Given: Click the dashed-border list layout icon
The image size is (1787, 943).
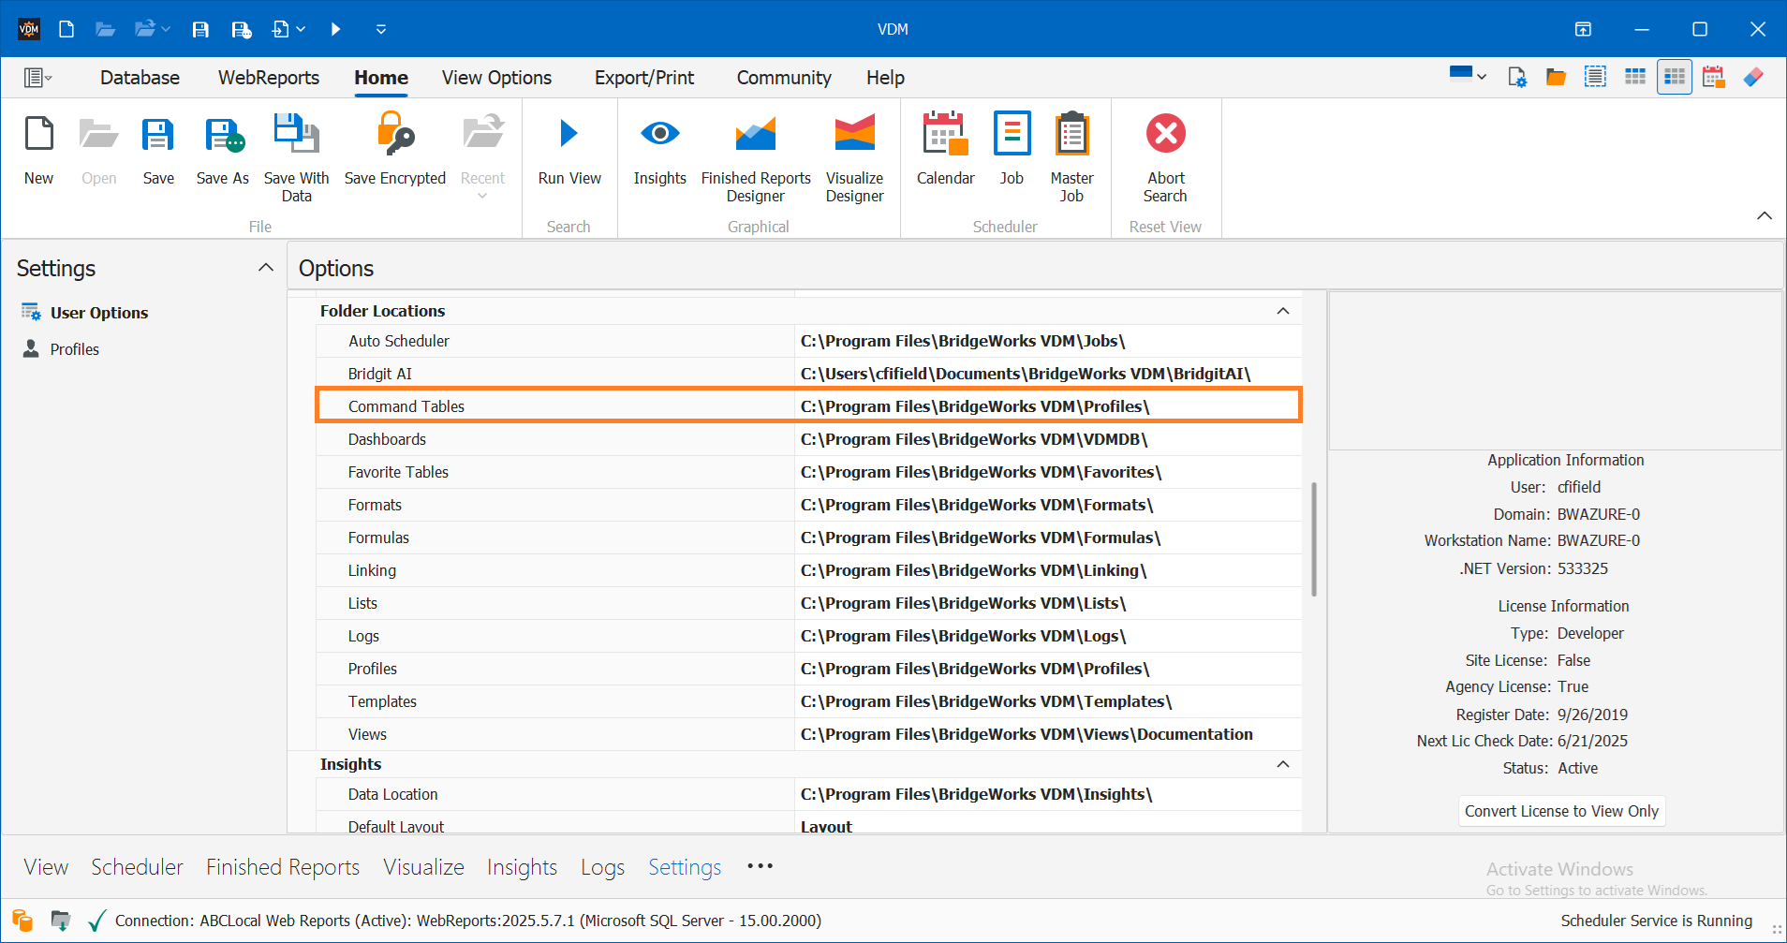Looking at the screenshot, I should (x=1595, y=77).
